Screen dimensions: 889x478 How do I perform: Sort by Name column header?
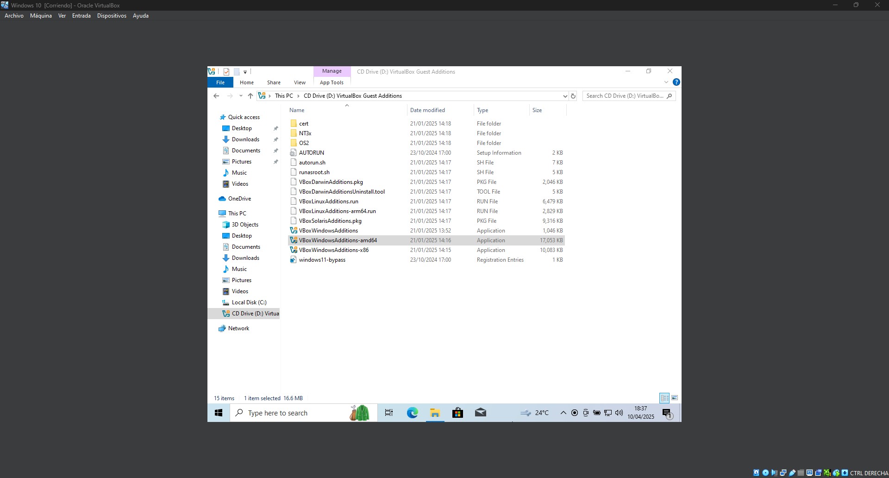(x=346, y=110)
